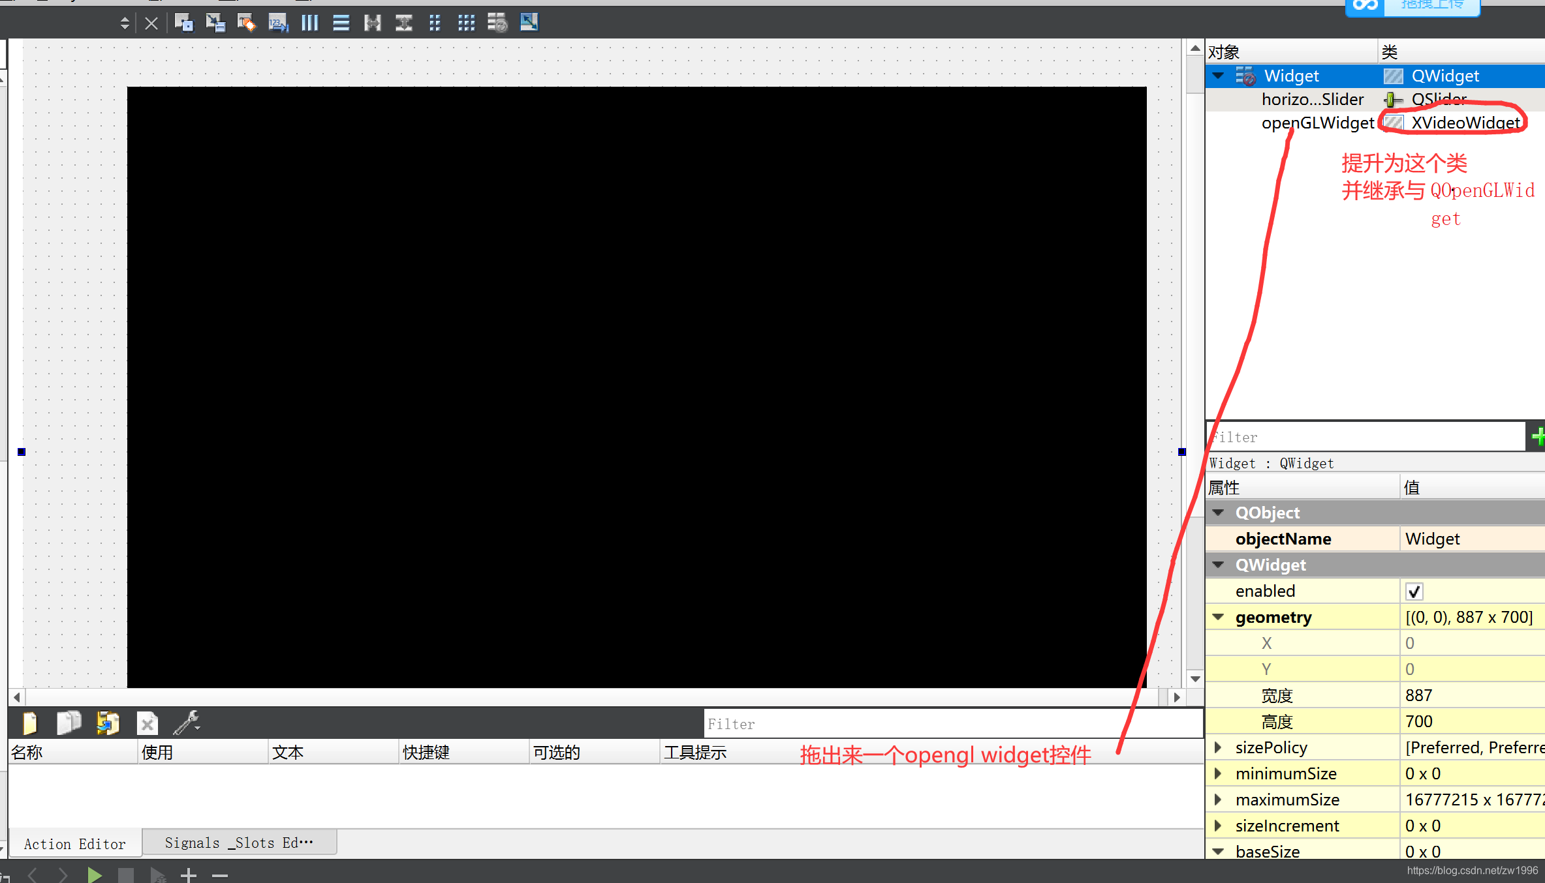Screen dimensions: 1545x883
Task: Switch to Action Editor tab
Action: point(75,844)
